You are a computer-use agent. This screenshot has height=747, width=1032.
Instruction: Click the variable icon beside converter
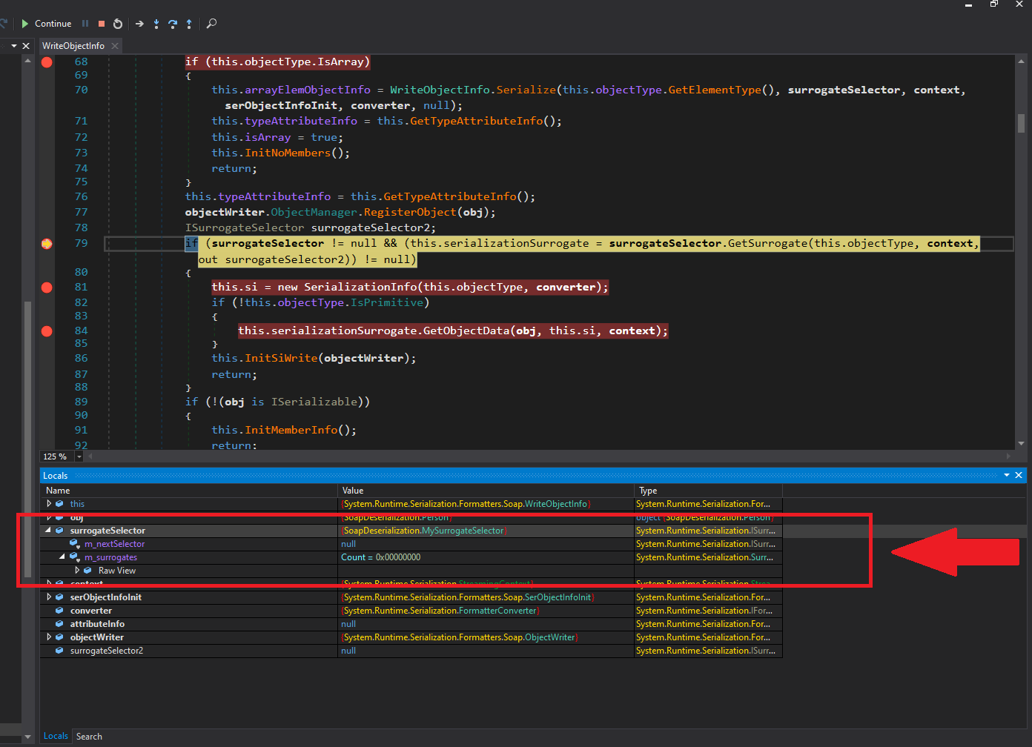[x=59, y=611]
